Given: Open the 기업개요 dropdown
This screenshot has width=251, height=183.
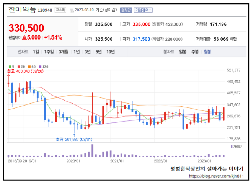Looking at the screenshot, I should [x=143, y=10].
